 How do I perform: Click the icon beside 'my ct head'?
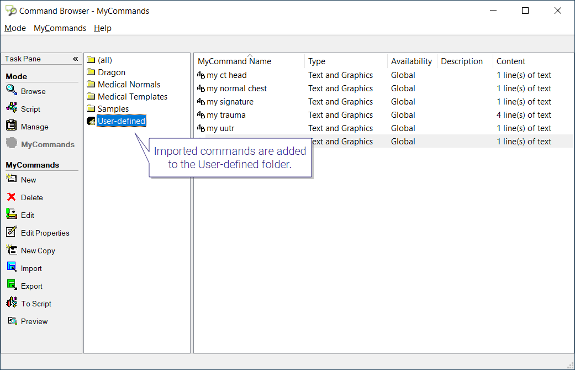(x=201, y=75)
